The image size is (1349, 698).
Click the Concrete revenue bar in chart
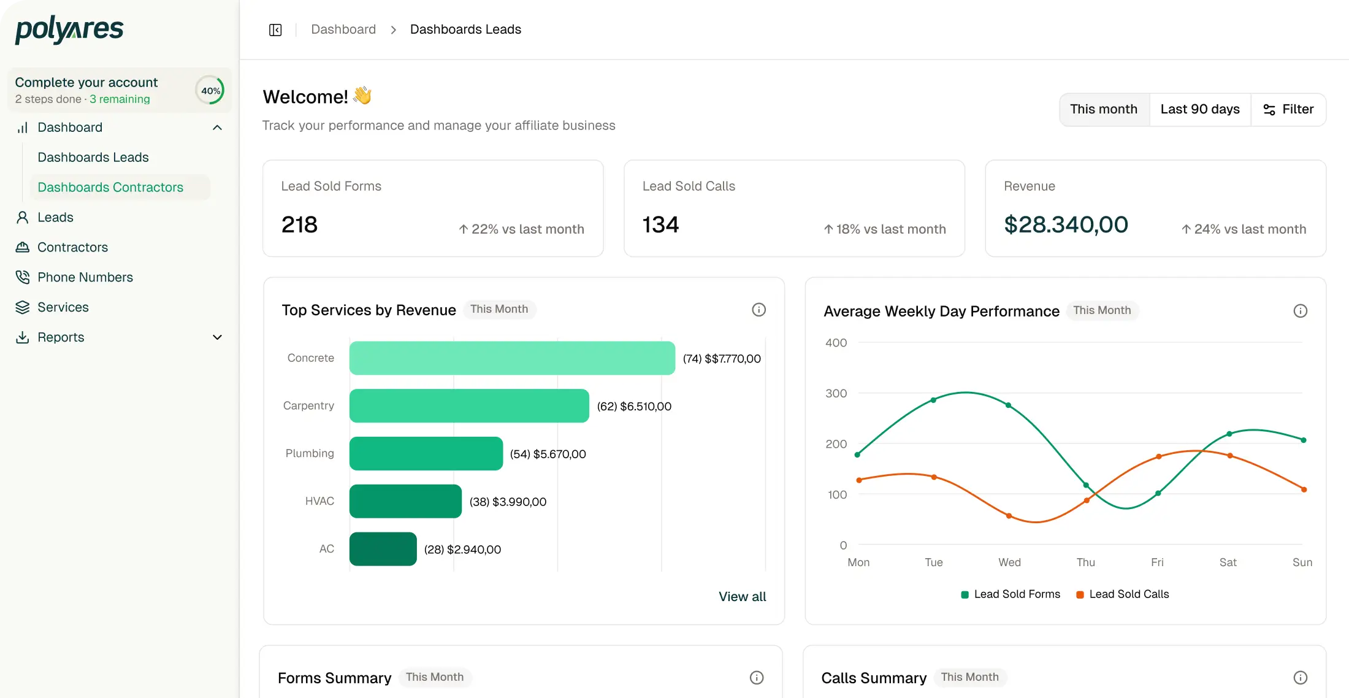[512, 358]
